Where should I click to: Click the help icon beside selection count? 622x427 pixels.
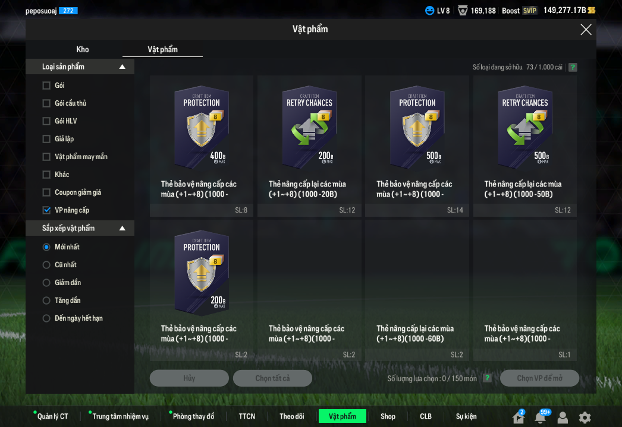pos(488,378)
